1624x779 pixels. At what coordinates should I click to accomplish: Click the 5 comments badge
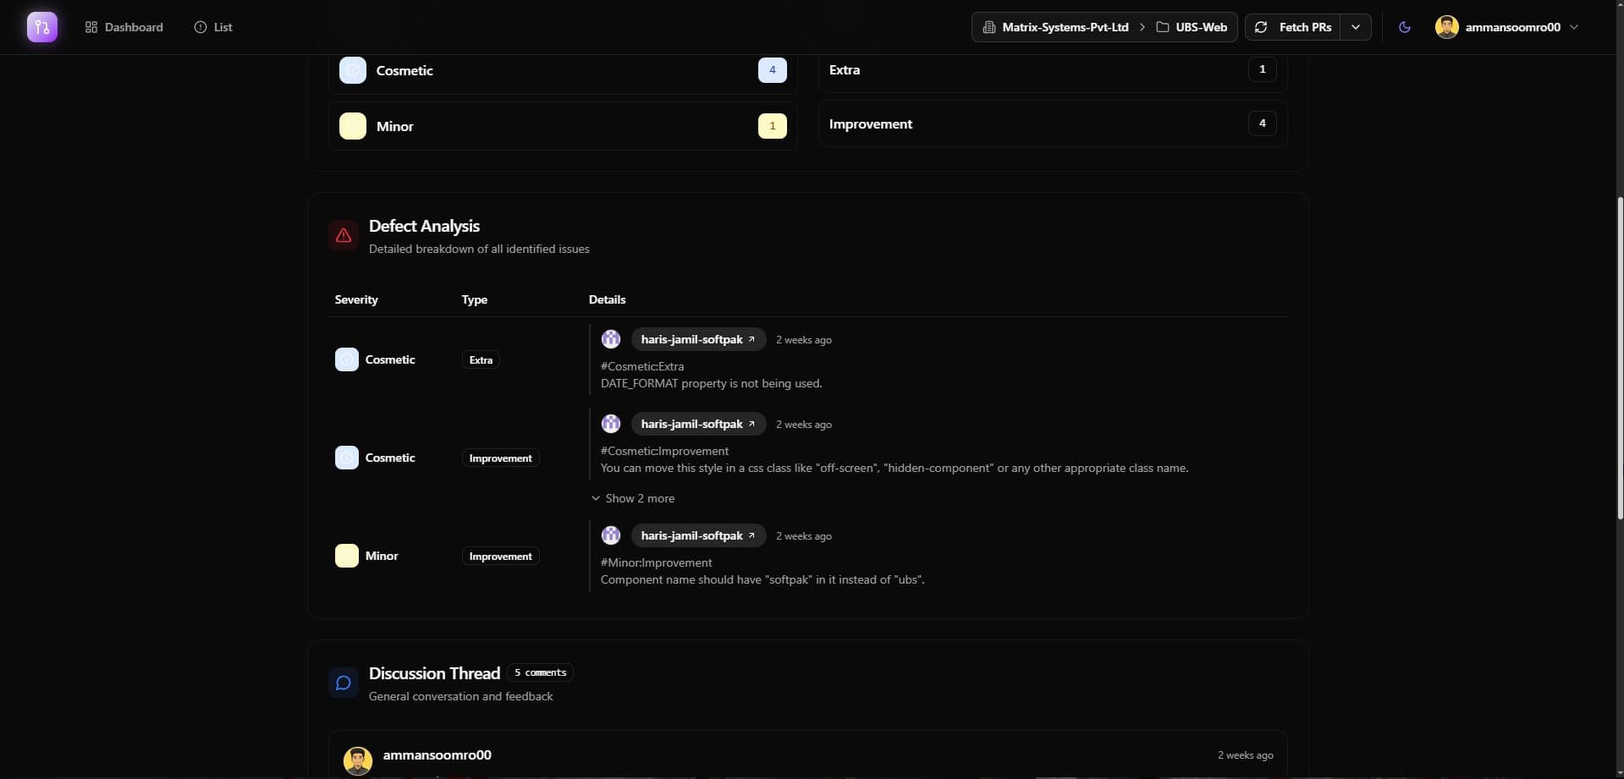(x=540, y=672)
